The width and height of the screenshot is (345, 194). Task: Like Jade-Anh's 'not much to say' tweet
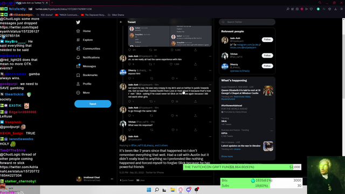[172, 101]
